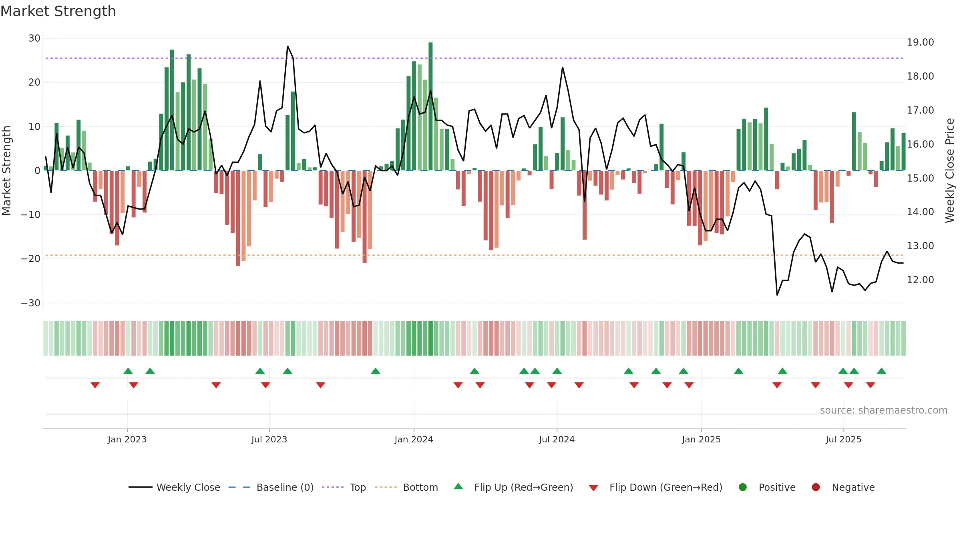The height and width of the screenshot is (540, 961).
Task: Click the '15.00' price axis tick
Action: (x=920, y=178)
